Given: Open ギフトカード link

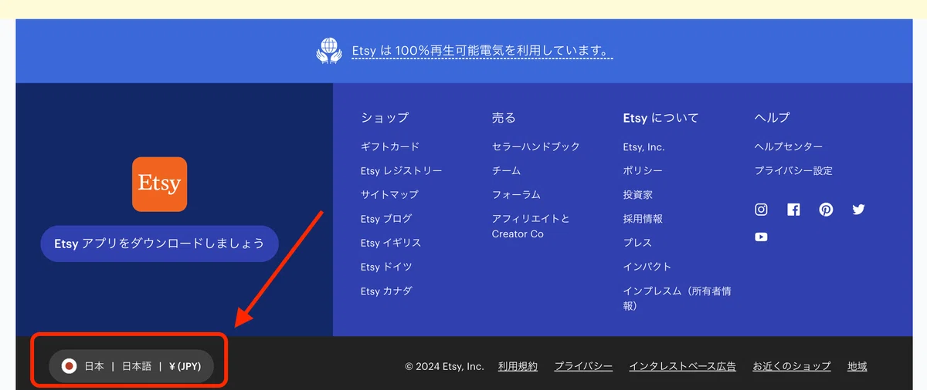Looking at the screenshot, I should point(390,146).
